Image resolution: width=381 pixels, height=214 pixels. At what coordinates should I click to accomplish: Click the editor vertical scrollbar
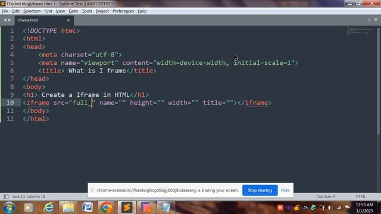[378, 81]
